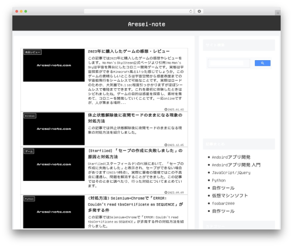Maximize the window with the green button
The height and width of the screenshot is (247, 293).
click(x=26, y=11)
